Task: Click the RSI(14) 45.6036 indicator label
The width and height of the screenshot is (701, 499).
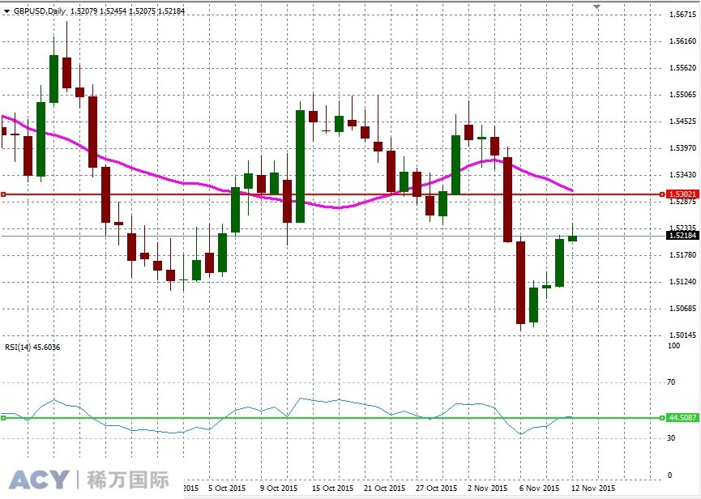Action: [32, 347]
